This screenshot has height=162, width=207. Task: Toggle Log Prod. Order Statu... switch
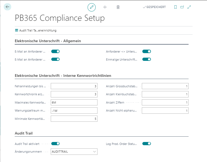point(147,144)
